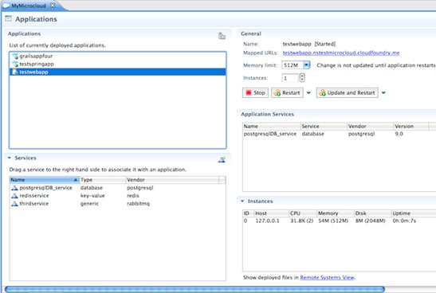Screen dimensions: 436x293
Task: Open the Update and Restart dropdown arrow
Action: point(383,93)
